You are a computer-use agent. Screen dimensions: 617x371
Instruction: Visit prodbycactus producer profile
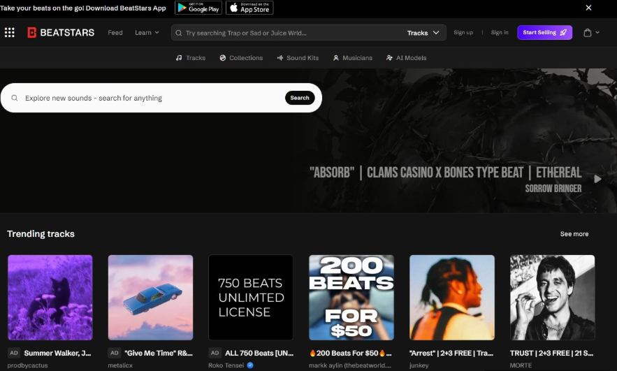(27, 365)
